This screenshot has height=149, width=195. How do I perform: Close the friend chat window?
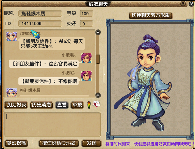click(x=191, y=4)
